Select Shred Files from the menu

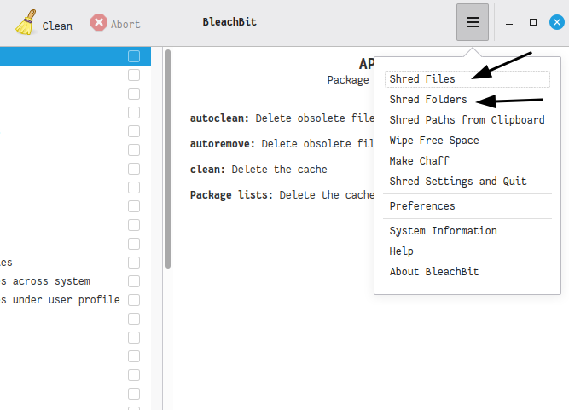pyautogui.click(x=422, y=78)
